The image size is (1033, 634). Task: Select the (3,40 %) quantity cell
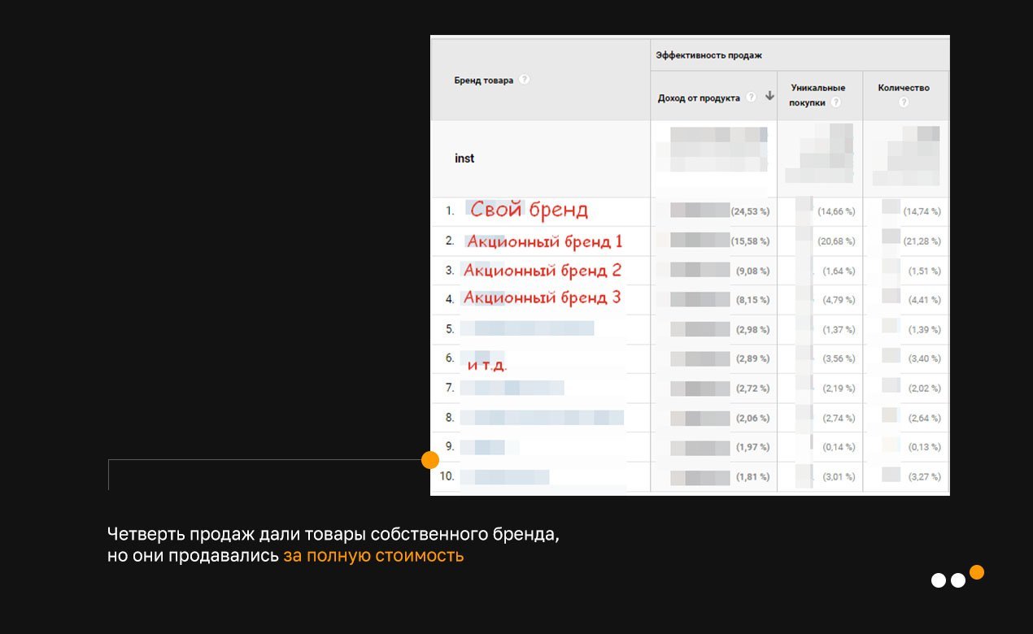(924, 358)
